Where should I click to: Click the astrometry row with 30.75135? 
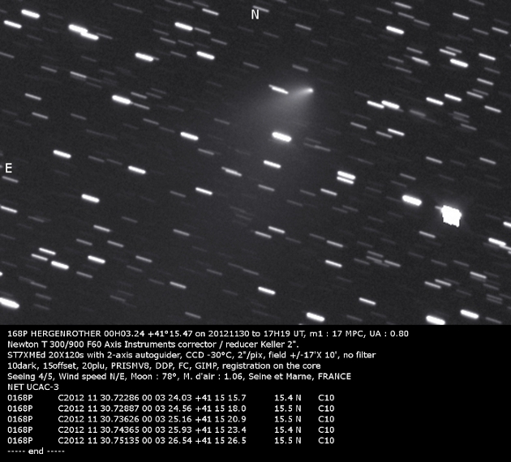coord(171,440)
